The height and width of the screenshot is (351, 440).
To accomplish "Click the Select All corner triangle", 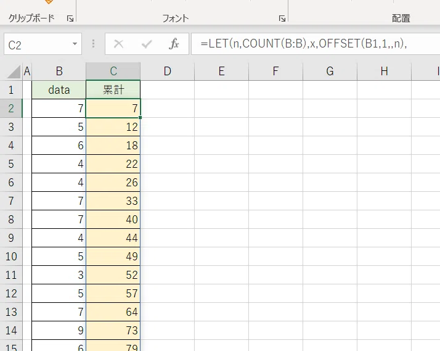I will [x=14, y=72].
